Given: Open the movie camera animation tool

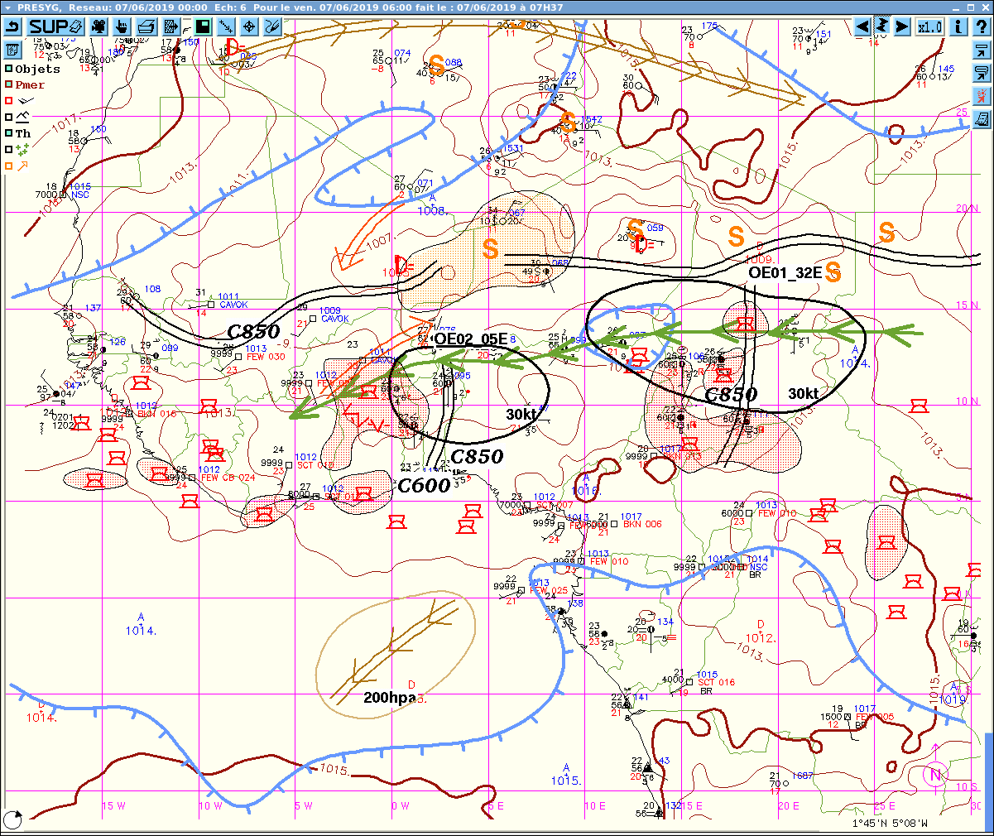Looking at the screenshot, I should pos(98,26).
